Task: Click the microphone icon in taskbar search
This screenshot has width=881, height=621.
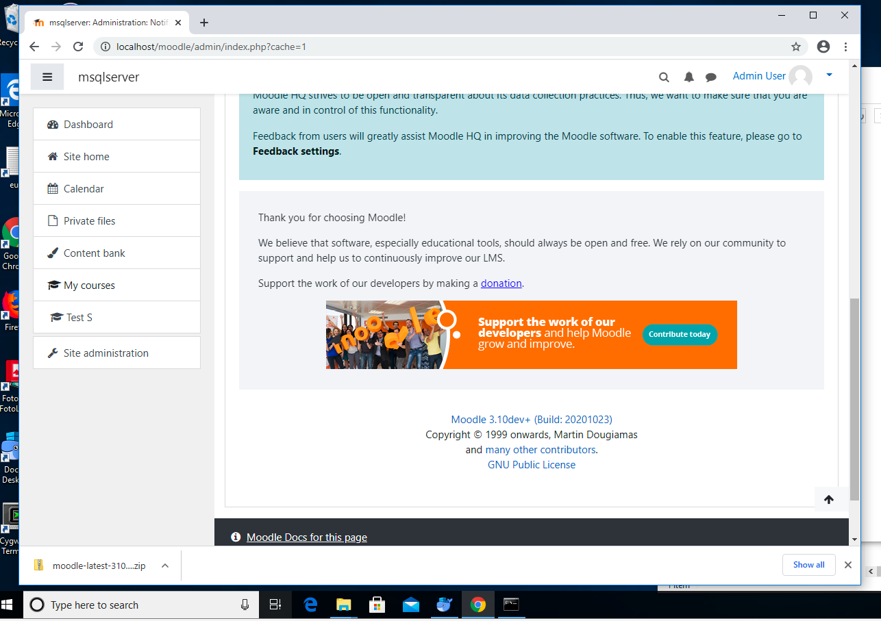Action: pos(245,605)
